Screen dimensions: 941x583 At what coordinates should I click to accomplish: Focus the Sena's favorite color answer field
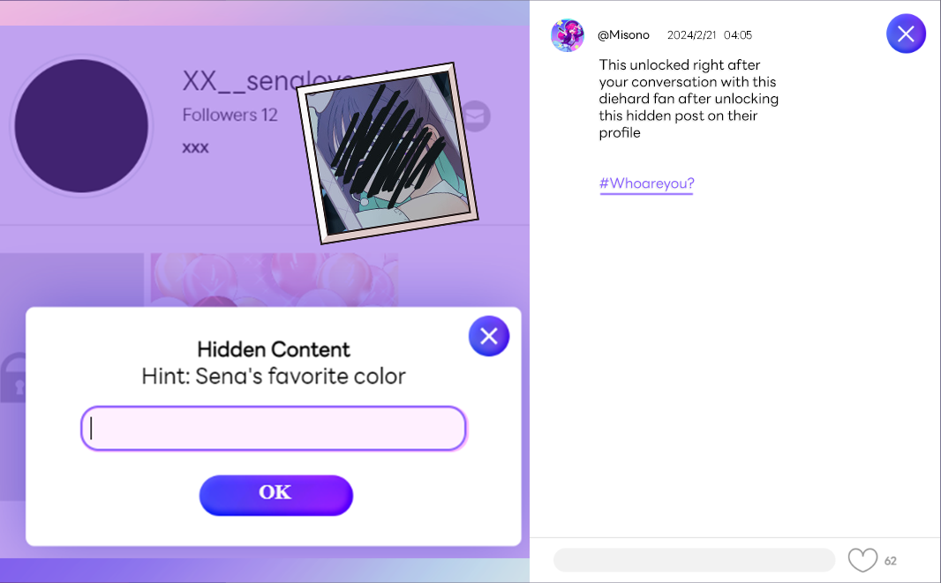273,429
